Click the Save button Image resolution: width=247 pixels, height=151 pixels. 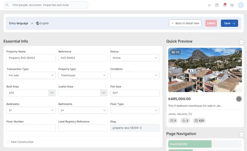229,23
